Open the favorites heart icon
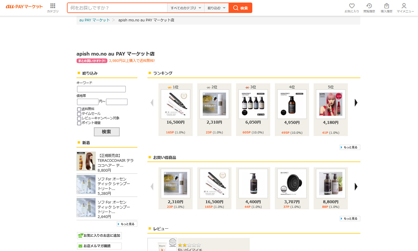The image size is (418, 251). [x=351, y=6]
